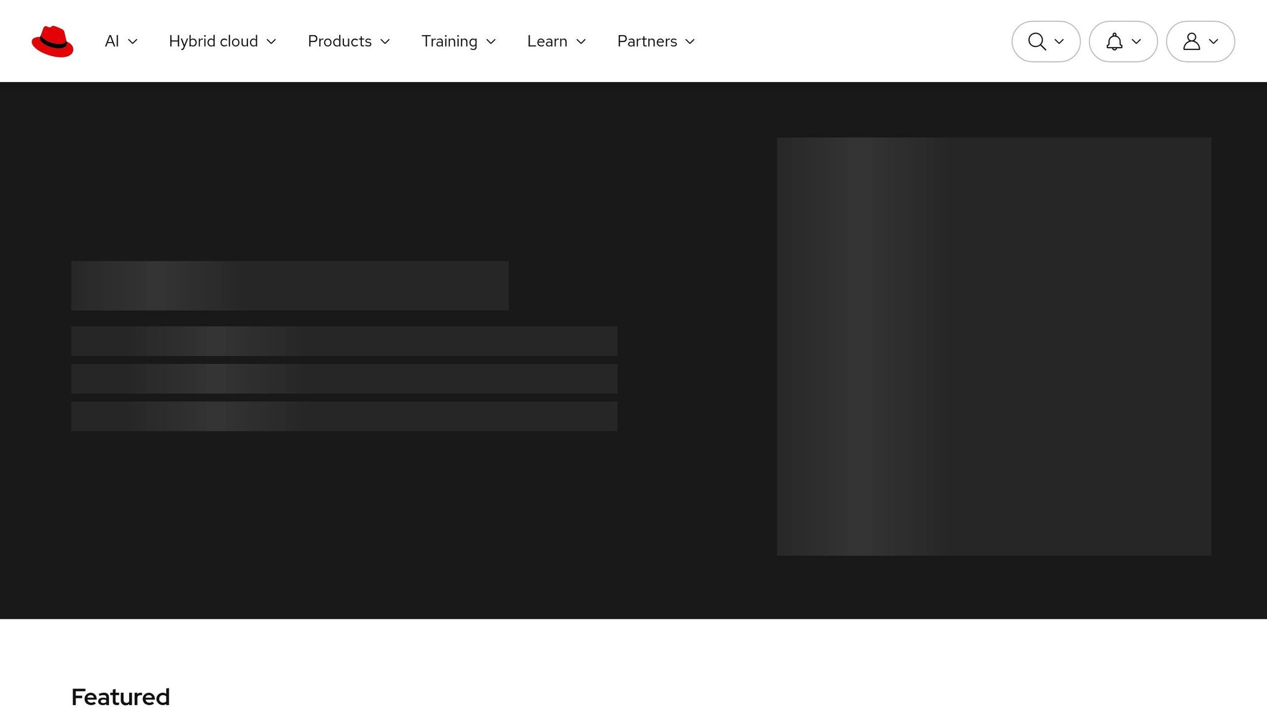Screen dimensions: 1267x712
Task: Click the notifications bell icon
Action: [x=1114, y=41]
